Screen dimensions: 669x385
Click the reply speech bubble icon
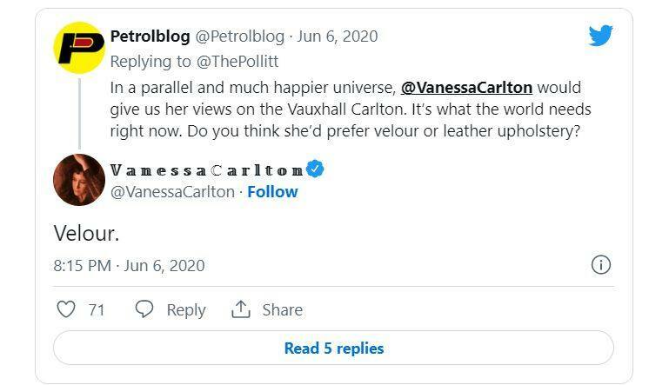click(145, 309)
